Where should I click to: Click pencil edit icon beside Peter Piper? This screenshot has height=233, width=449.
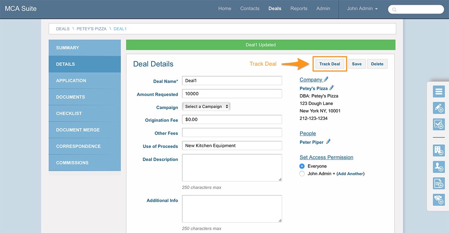[329, 142]
